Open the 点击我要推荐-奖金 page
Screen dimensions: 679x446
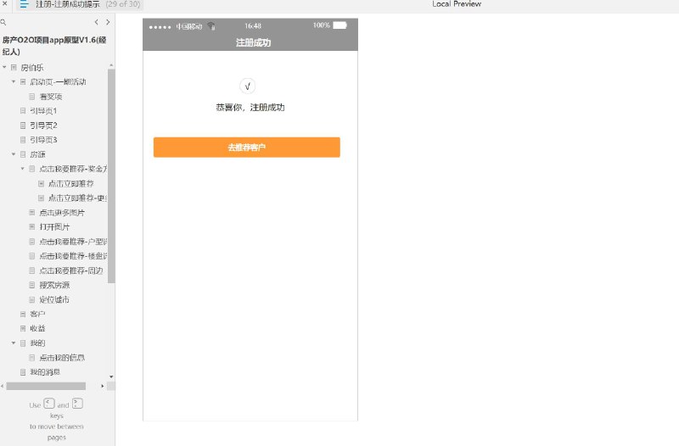coord(73,169)
